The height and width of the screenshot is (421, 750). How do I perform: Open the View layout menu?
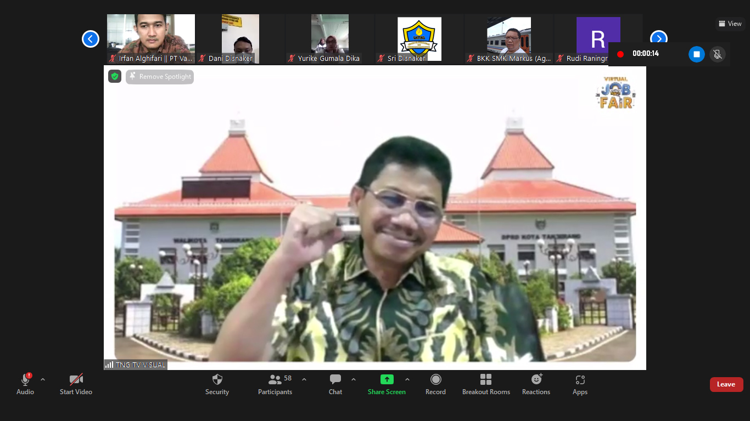(730, 24)
